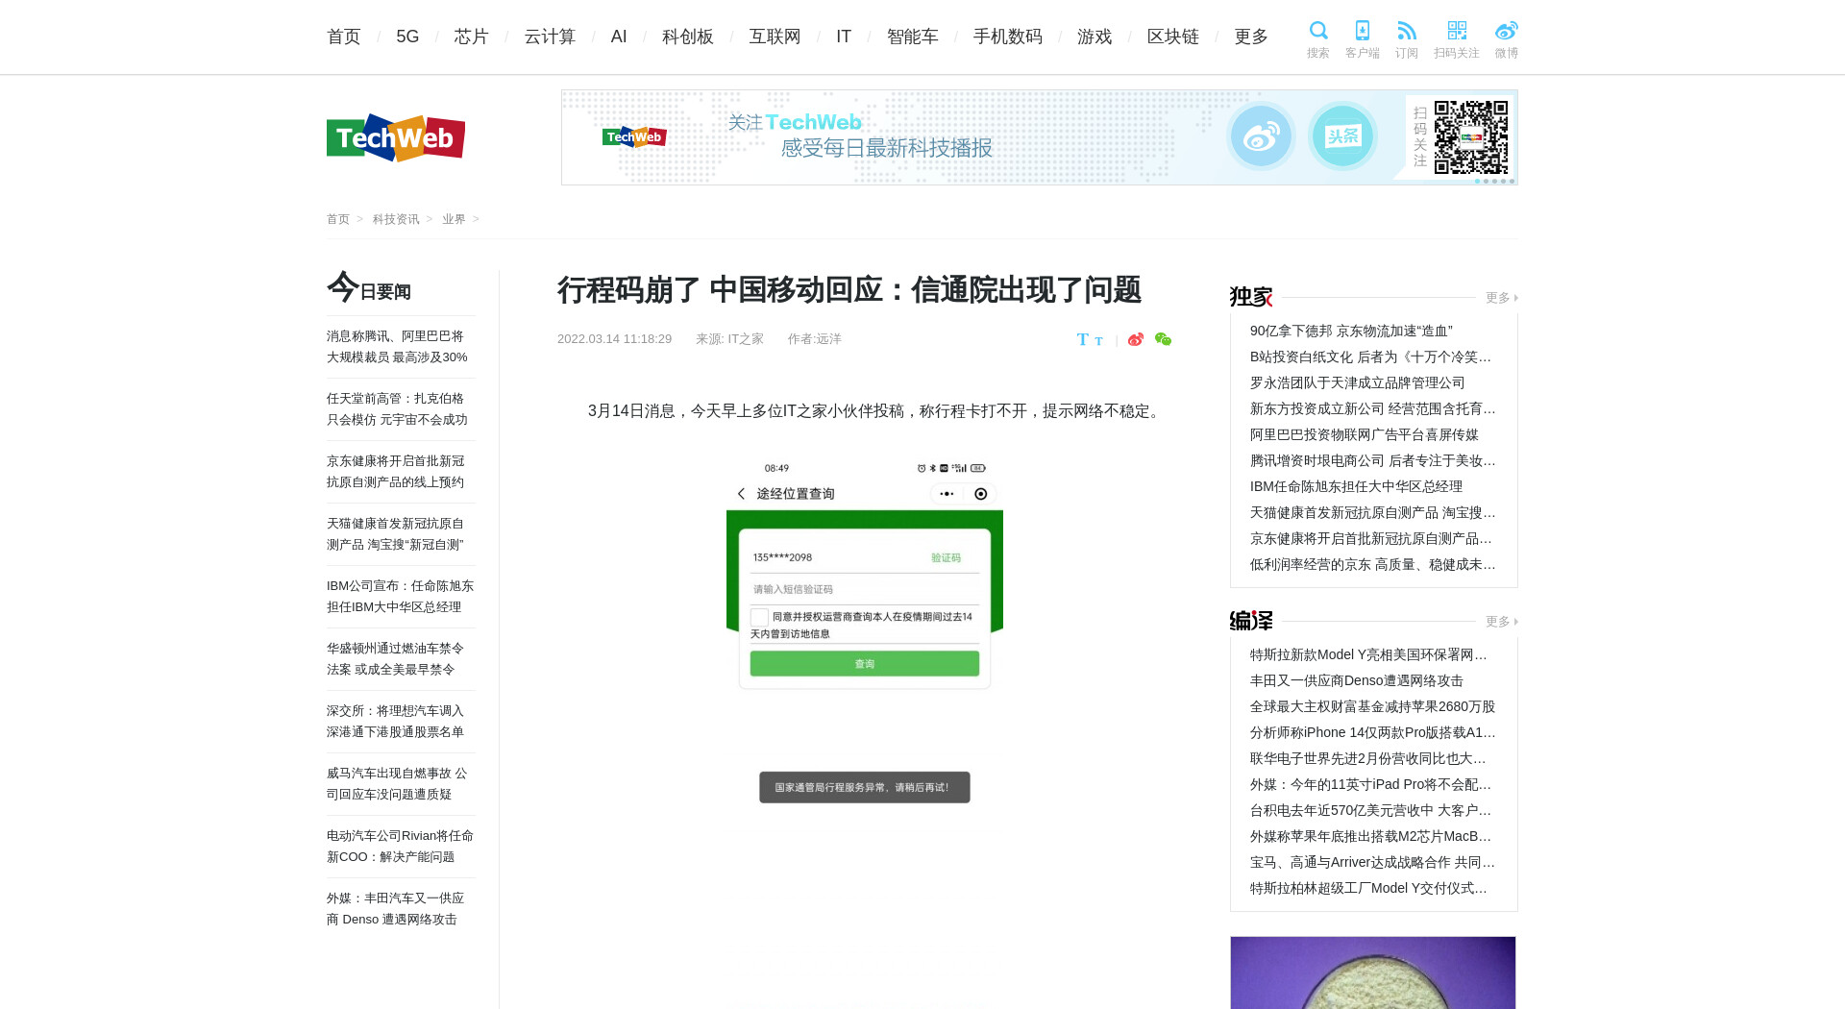Click the purple sidebar thumbnail image
Image resolution: width=1845 pixels, height=1009 pixels.
click(1373, 972)
